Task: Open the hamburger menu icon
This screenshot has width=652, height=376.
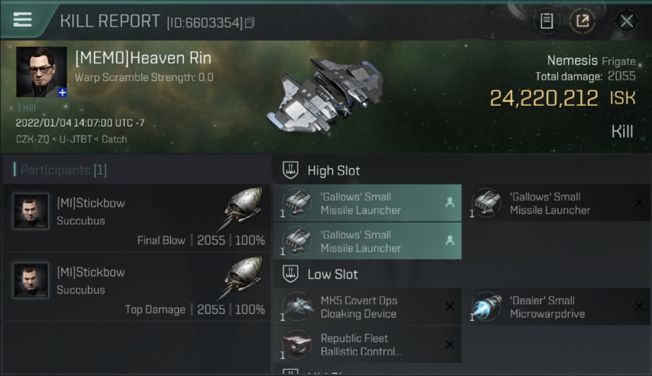Action: [23, 20]
